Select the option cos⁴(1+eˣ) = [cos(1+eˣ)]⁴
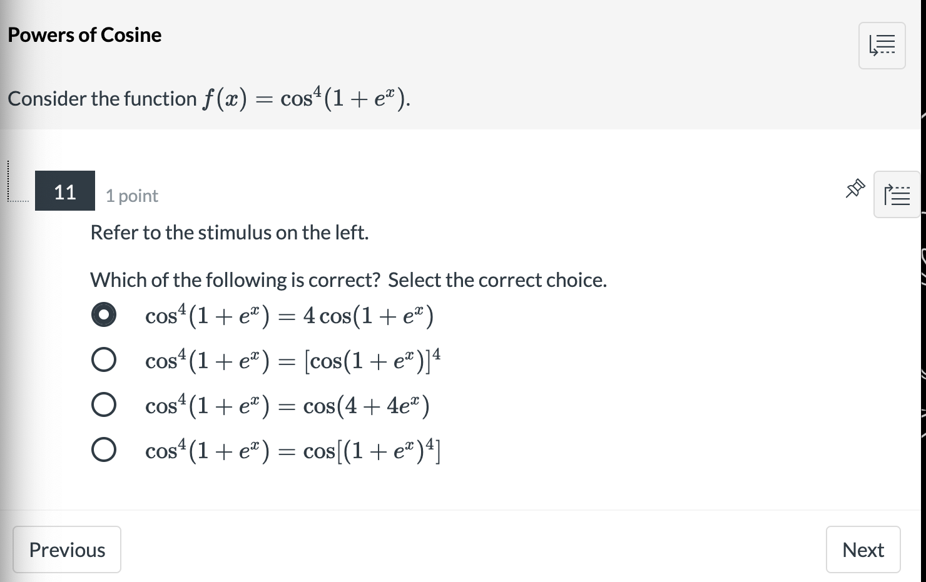The height and width of the screenshot is (582, 926). [104, 359]
